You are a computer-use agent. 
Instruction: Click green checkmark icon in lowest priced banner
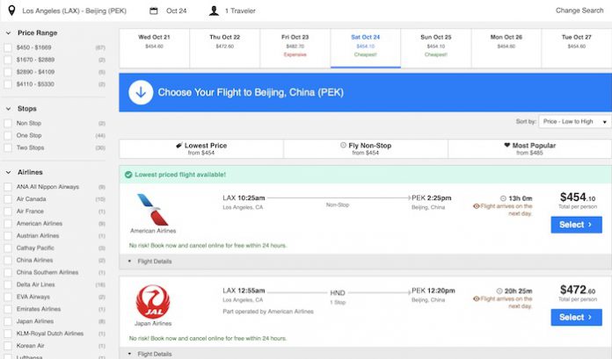pos(128,175)
